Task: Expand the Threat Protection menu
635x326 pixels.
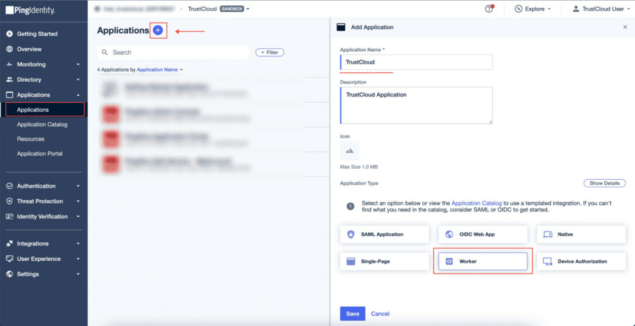Action: [78, 201]
